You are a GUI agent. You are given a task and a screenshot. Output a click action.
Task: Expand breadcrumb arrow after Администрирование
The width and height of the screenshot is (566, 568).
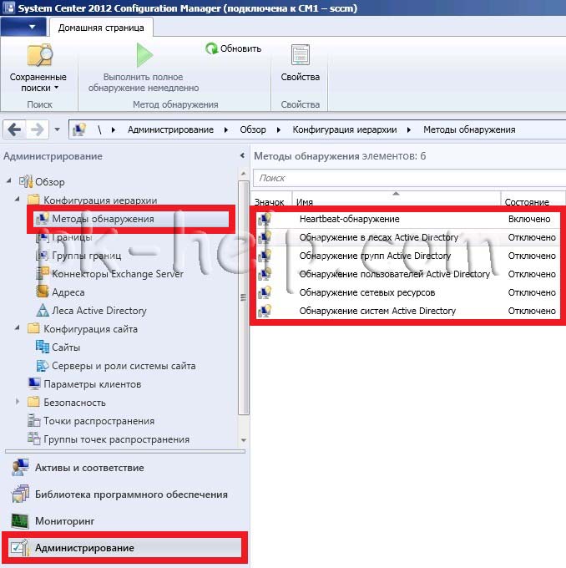(226, 129)
